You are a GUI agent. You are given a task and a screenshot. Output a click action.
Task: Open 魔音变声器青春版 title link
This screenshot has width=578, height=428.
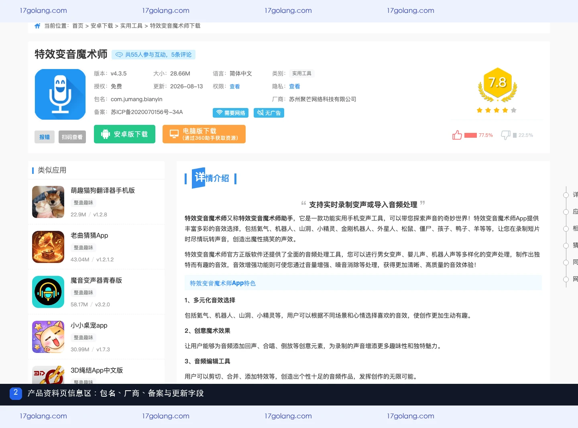tap(96, 280)
